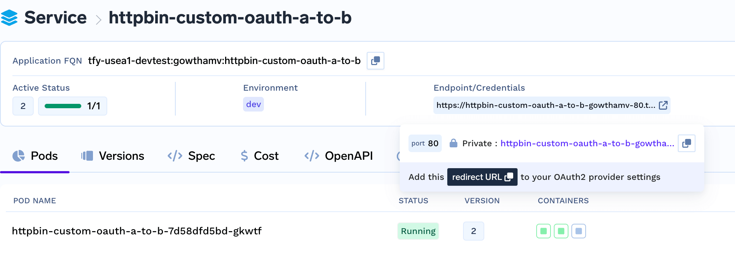Copy the redirect URL button
This screenshot has height=253, width=735.
click(482, 177)
